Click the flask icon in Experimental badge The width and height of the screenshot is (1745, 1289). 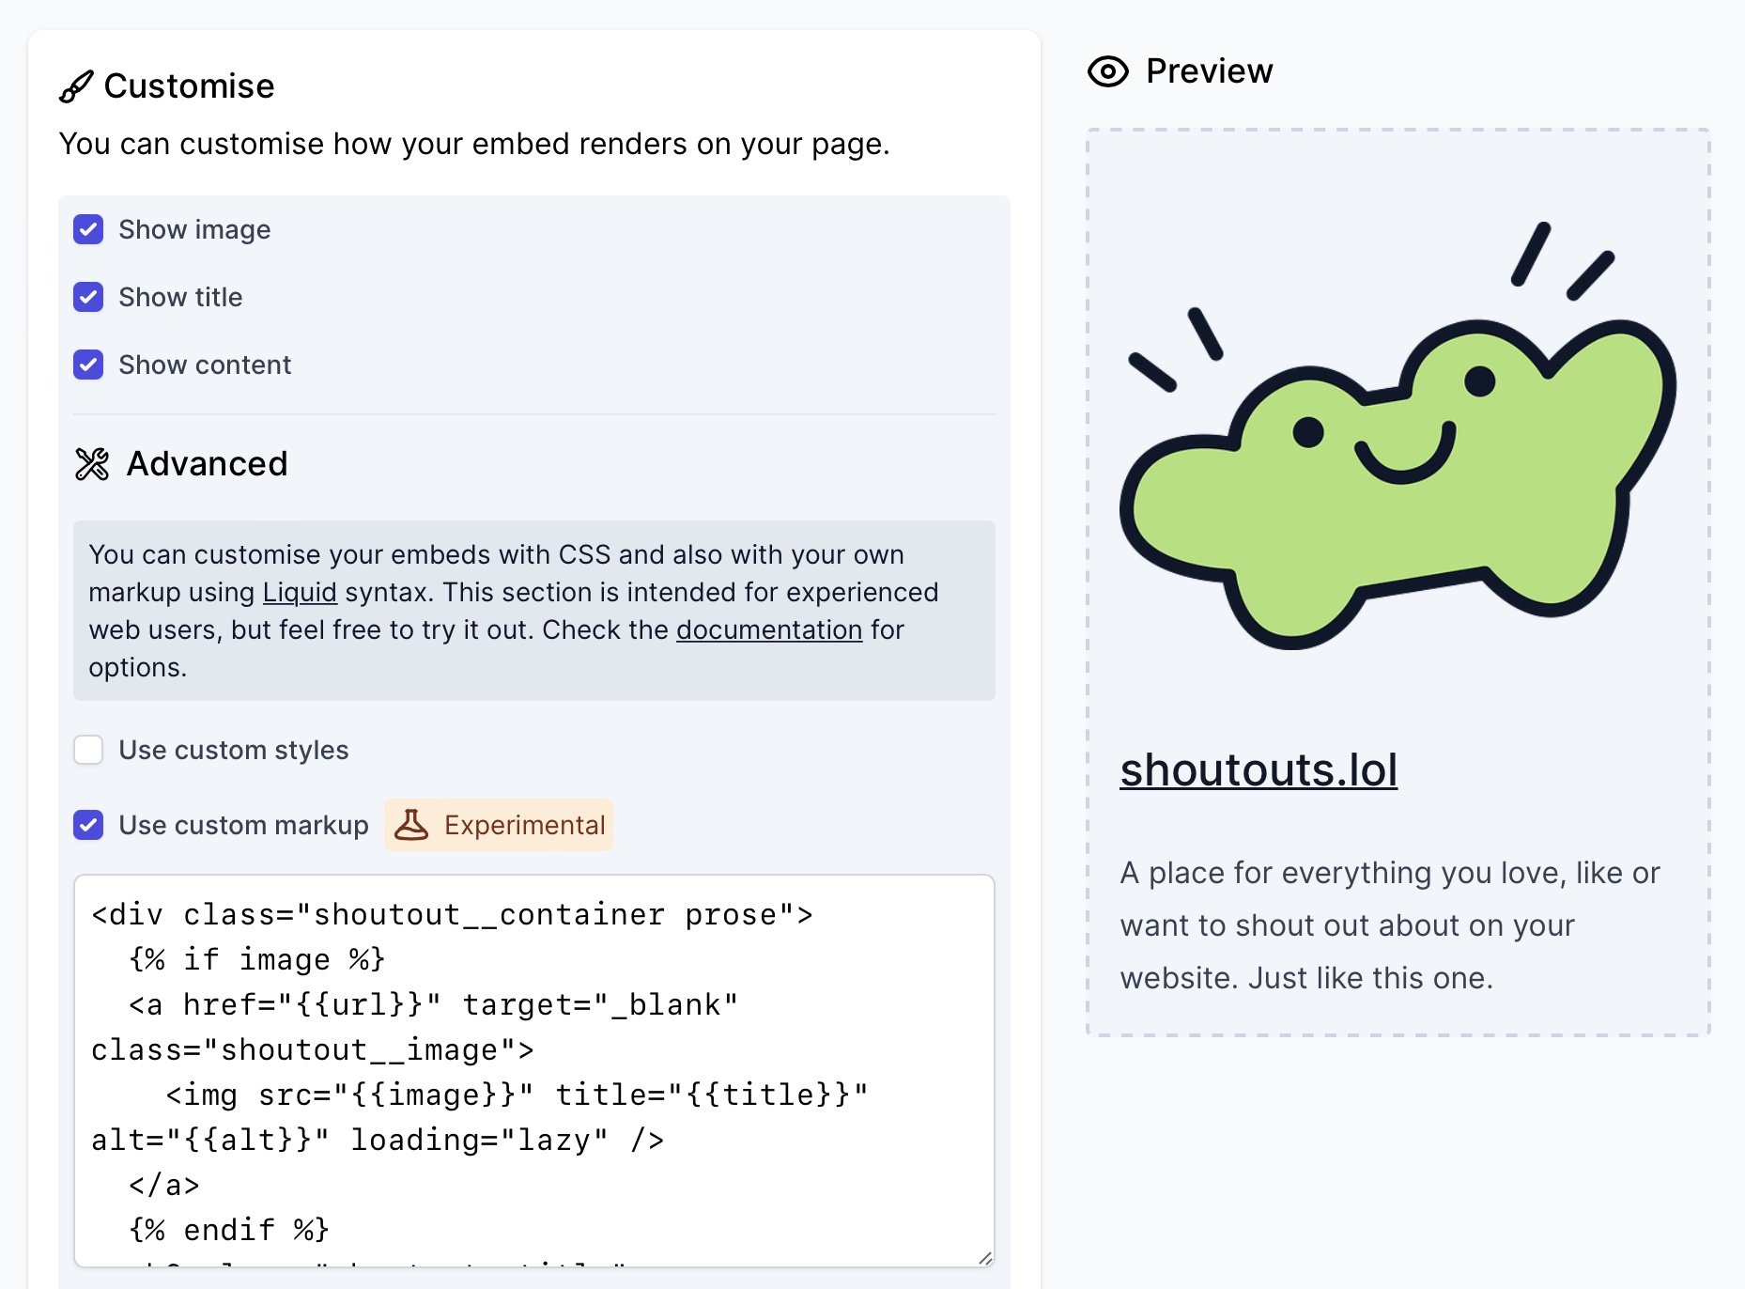411,825
